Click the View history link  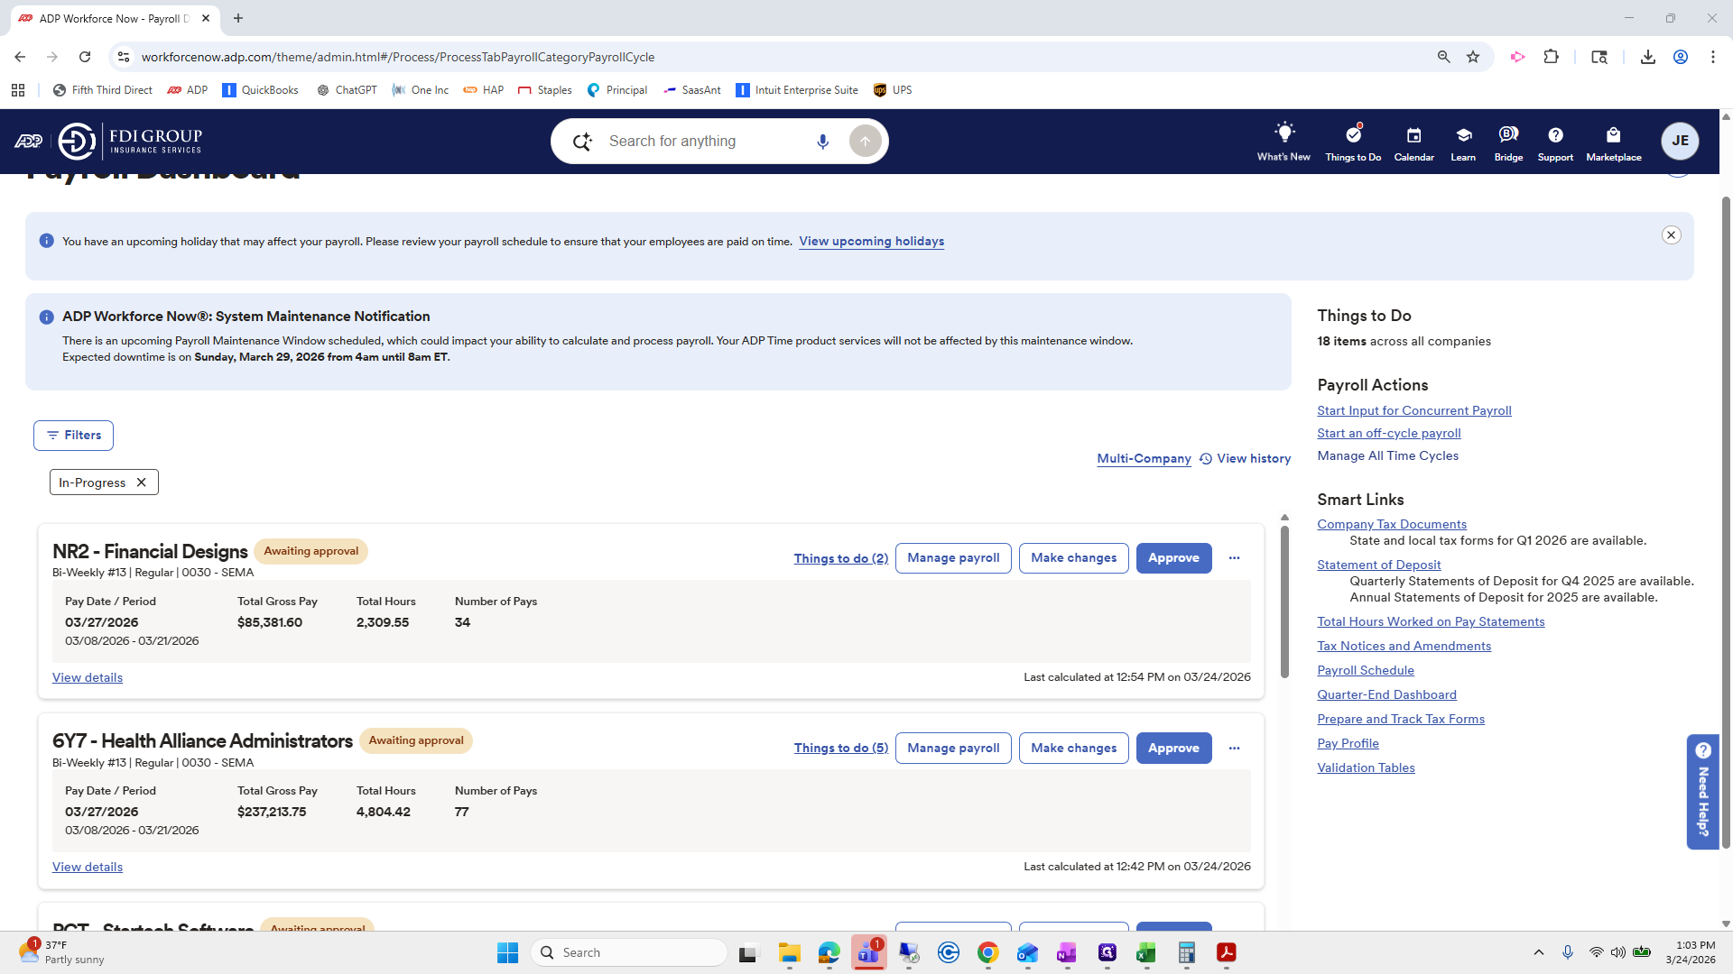click(x=1253, y=459)
